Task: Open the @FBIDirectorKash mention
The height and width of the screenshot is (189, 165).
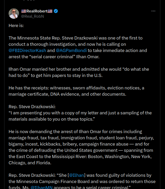Action: 27,50
